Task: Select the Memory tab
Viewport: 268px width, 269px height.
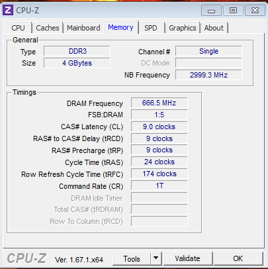Action: [120, 27]
